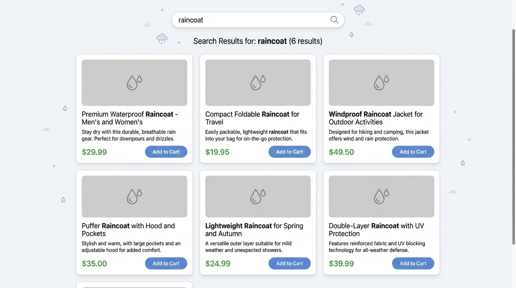Add Compact Foldable Raincoat to cart

pyautogui.click(x=289, y=151)
